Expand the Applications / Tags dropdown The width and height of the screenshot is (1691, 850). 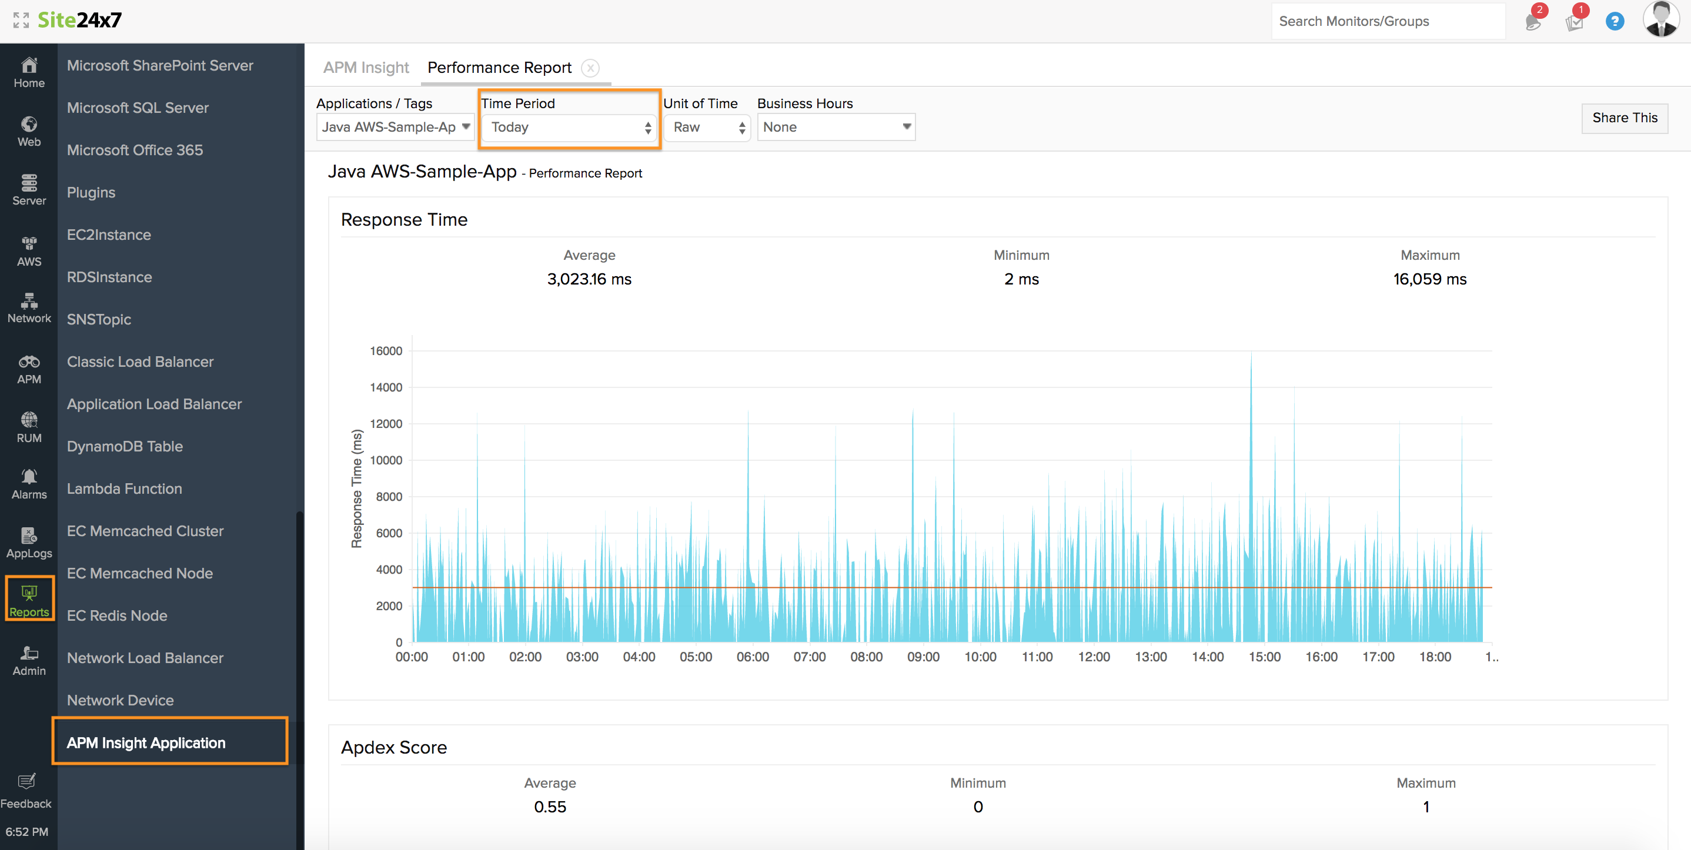coord(395,128)
